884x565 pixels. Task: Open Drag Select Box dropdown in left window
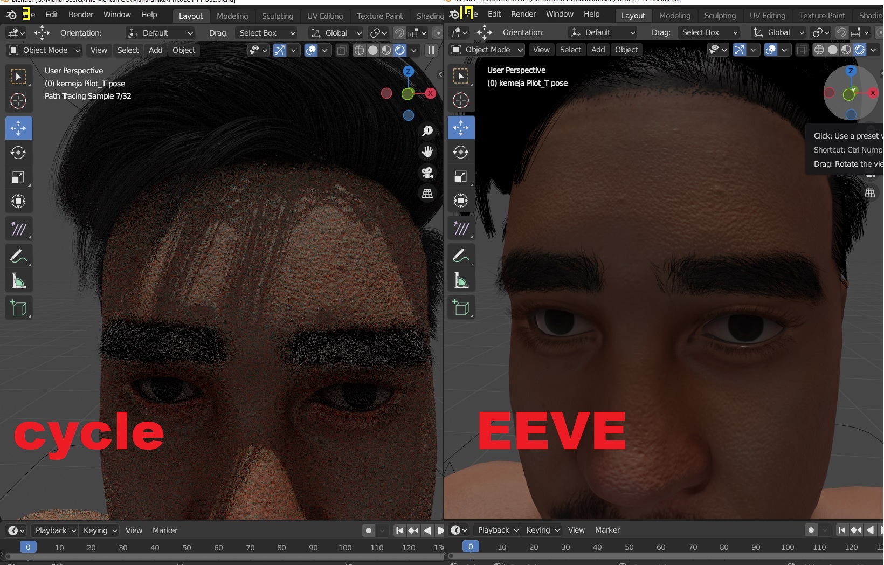click(266, 33)
